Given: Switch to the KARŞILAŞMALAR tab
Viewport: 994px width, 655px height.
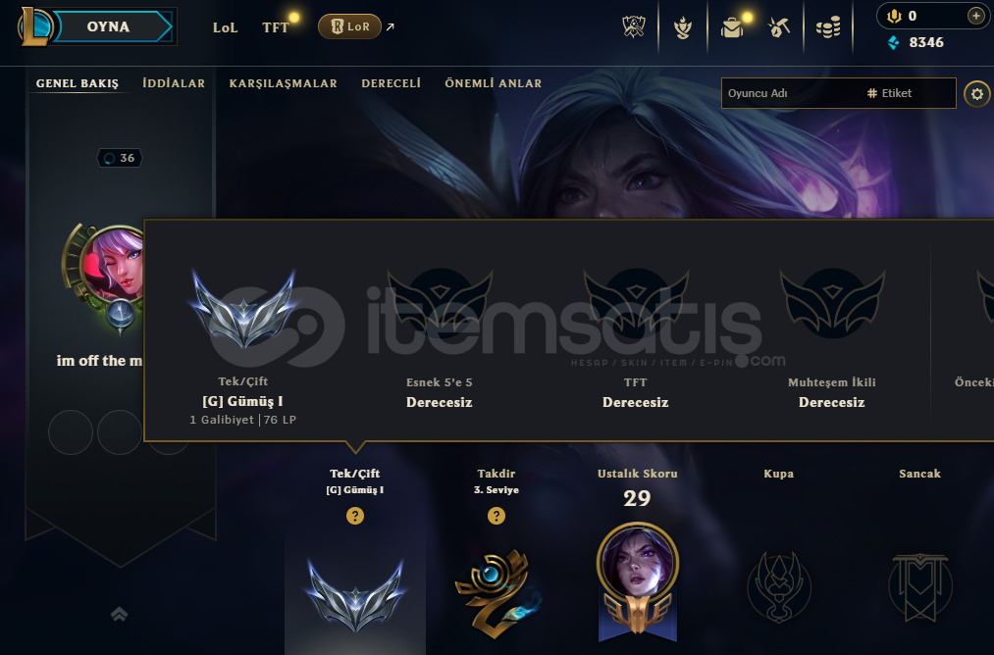Looking at the screenshot, I should (x=283, y=83).
